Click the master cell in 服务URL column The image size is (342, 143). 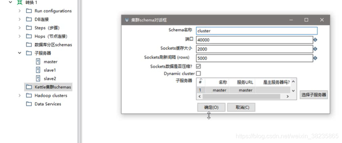242,90
